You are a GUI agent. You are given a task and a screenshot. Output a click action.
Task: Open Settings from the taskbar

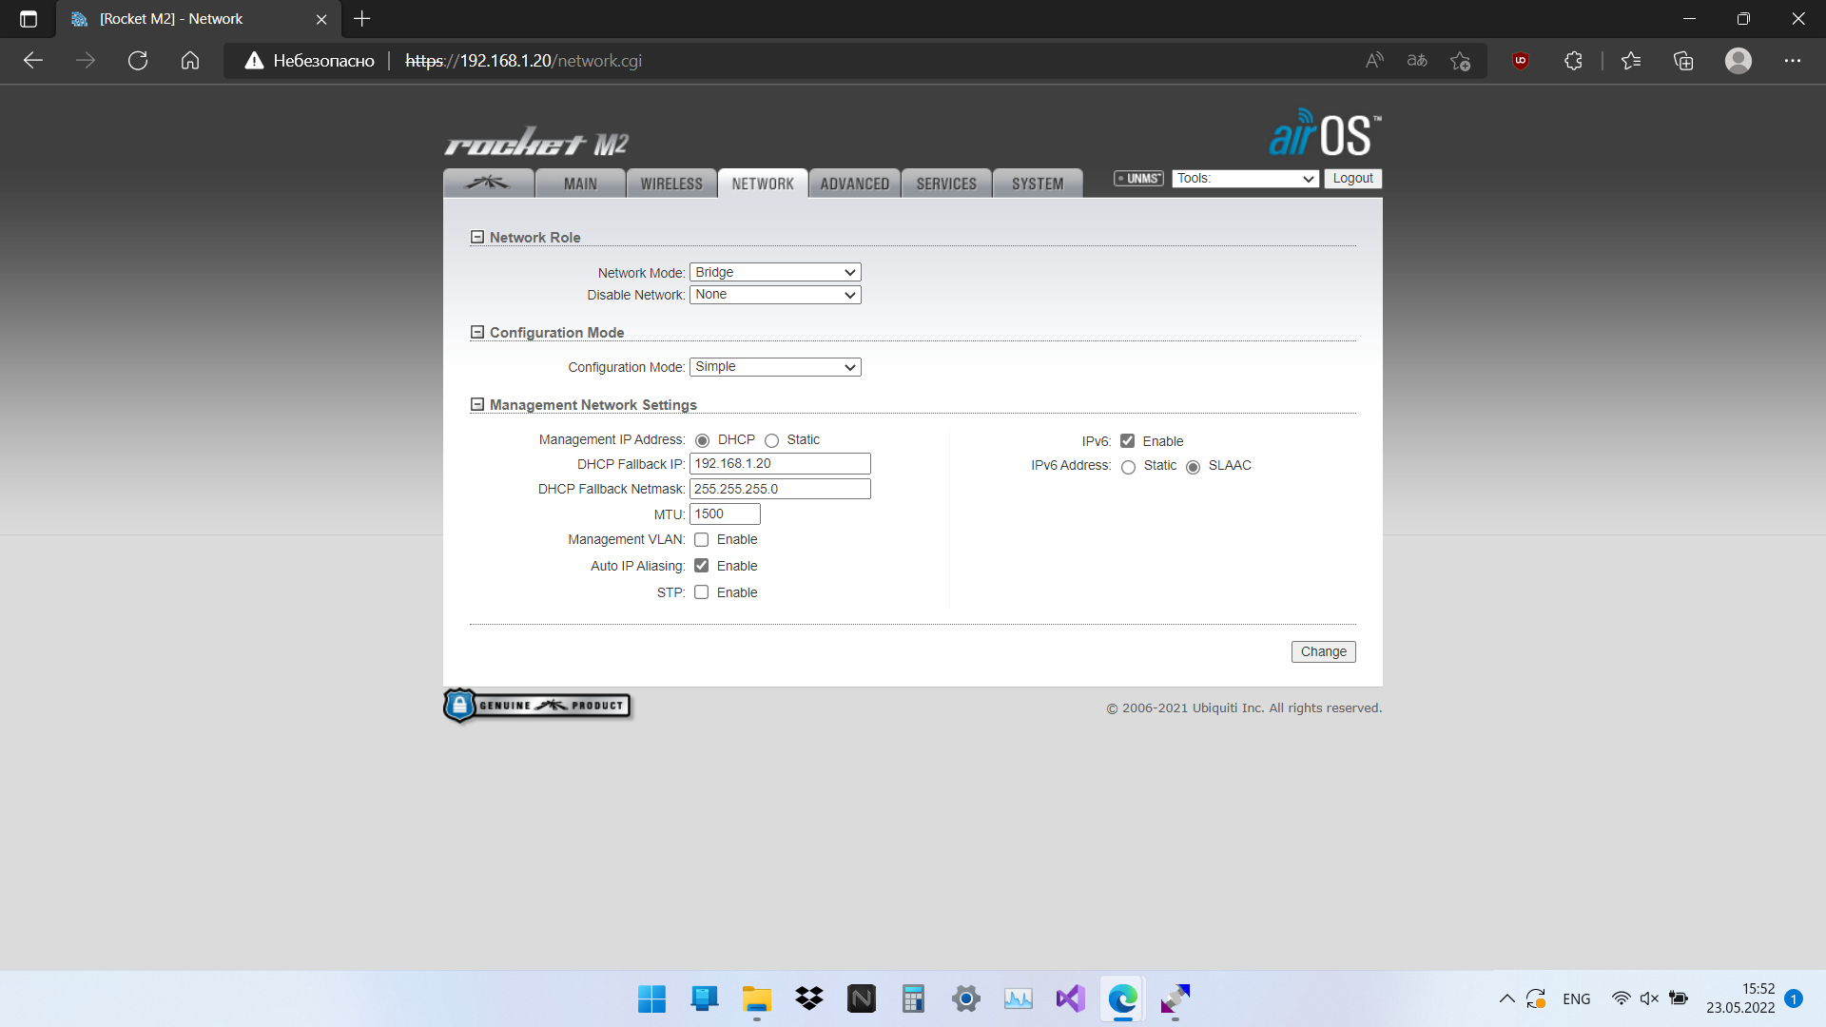(x=966, y=998)
